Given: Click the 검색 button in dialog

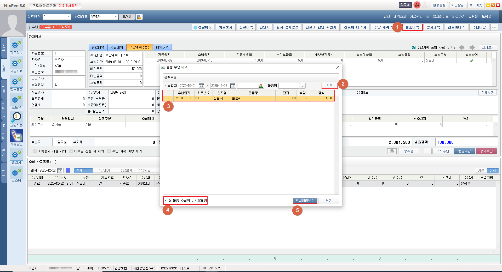Looking at the screenshot, I should (x=329, y=86).
